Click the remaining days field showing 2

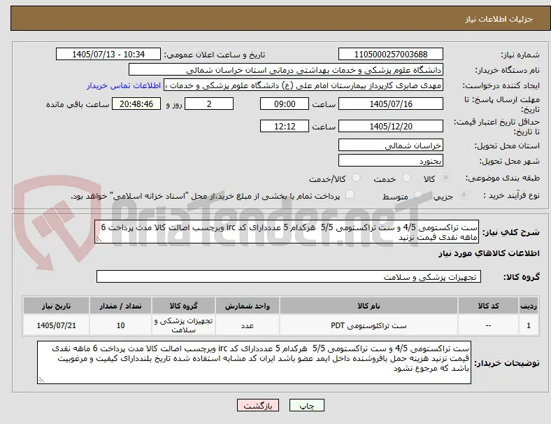(209, 104)
